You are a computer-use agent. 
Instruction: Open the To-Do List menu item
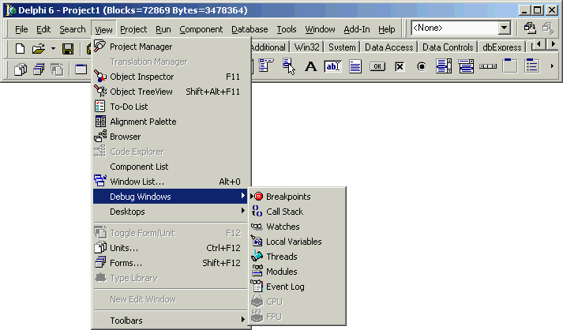171,107
